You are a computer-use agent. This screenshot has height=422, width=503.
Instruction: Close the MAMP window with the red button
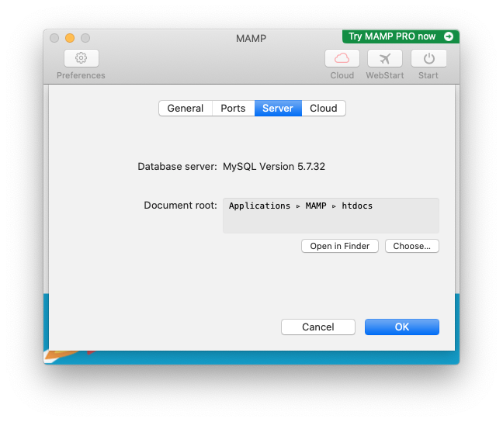tap(54, 38)
